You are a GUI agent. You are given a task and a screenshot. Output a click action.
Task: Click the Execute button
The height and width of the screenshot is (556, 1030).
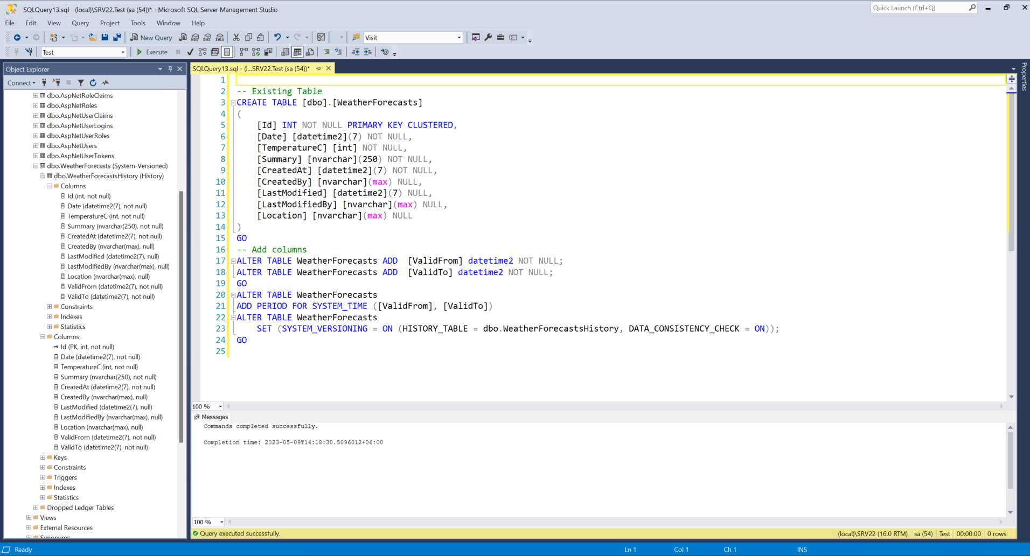(152, 52)
